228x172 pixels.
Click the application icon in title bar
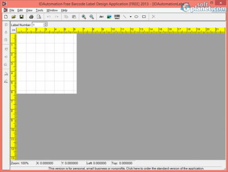coord(5,4)
